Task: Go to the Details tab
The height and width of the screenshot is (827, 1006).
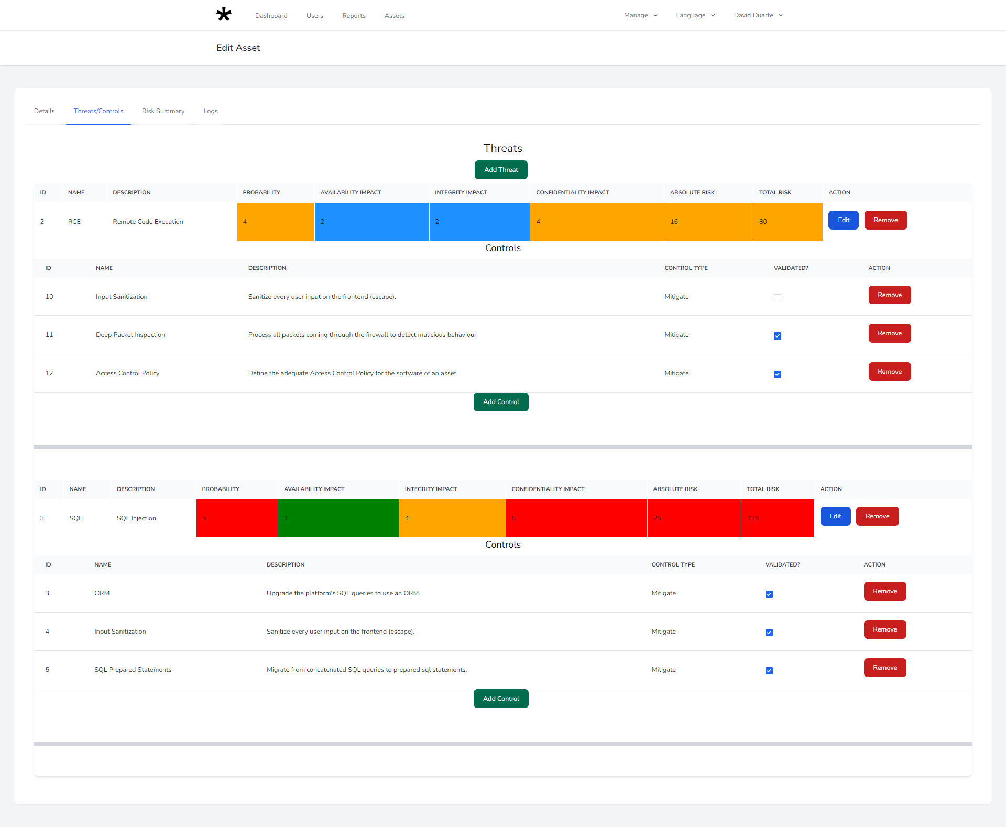Action: (45, 111)
